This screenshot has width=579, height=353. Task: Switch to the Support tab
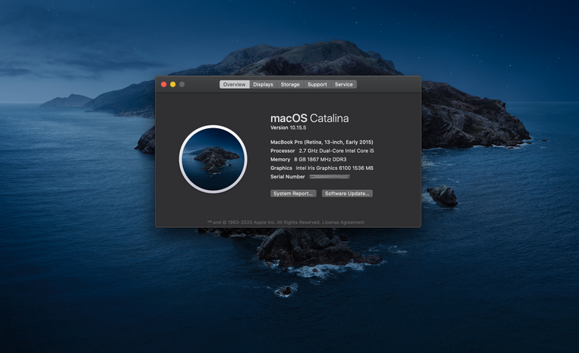317,84
